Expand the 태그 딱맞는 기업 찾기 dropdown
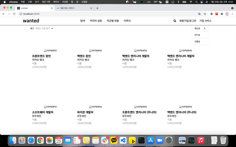This screenshot has height=147, width=236. click(42, 28)
